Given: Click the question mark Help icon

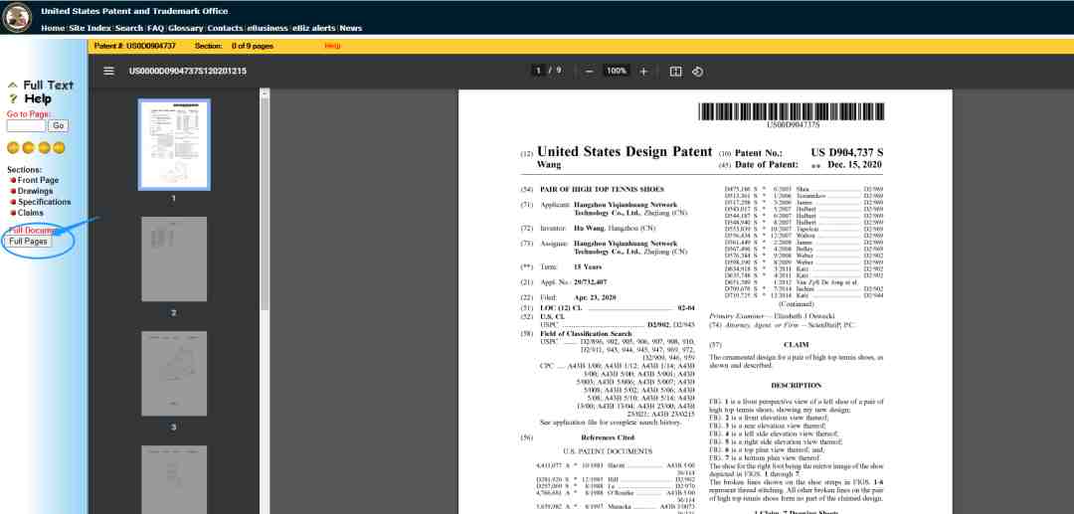Looking at the screenshot, I should point(12,99).
